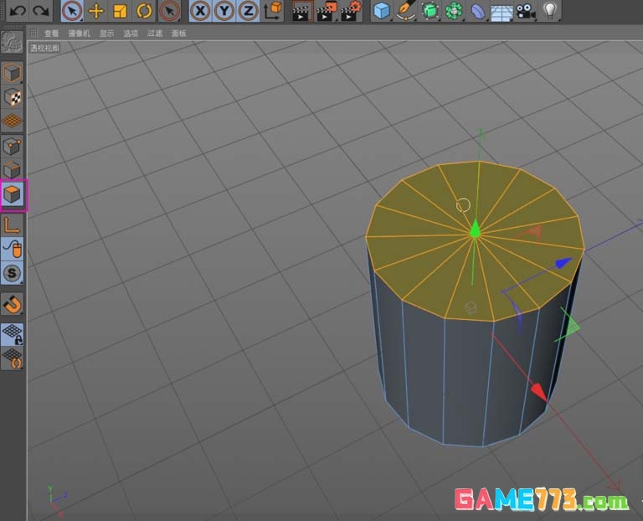Click the red X-axis arrow handle
The height and width of the screenshot is (521, 643).
point(538,391)
